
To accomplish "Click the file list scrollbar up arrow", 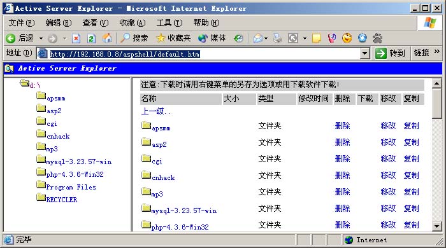I will click(436, 83).
